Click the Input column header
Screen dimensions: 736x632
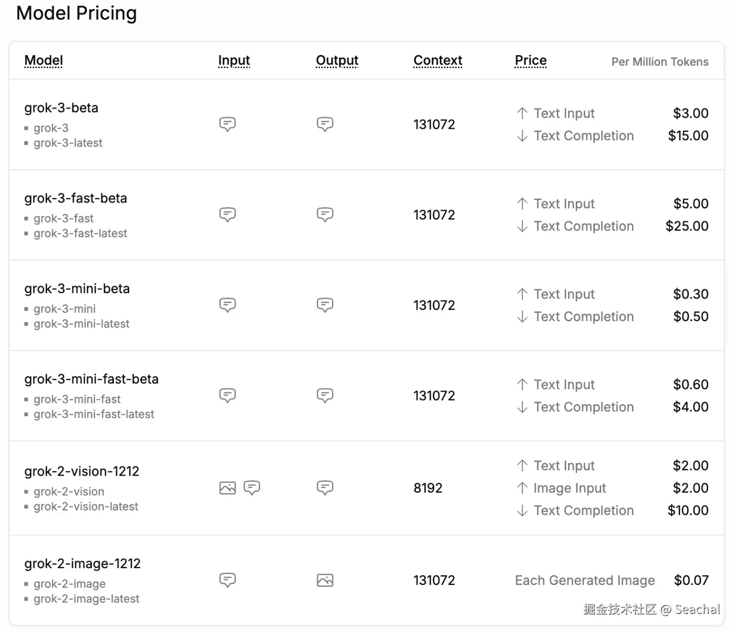[x=234, y=60]
